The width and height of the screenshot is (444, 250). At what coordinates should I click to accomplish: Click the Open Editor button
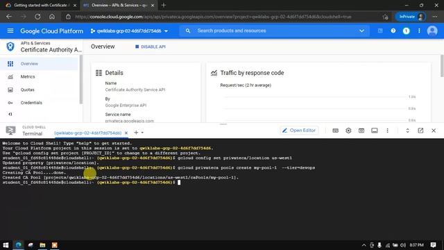click(299, 131)
